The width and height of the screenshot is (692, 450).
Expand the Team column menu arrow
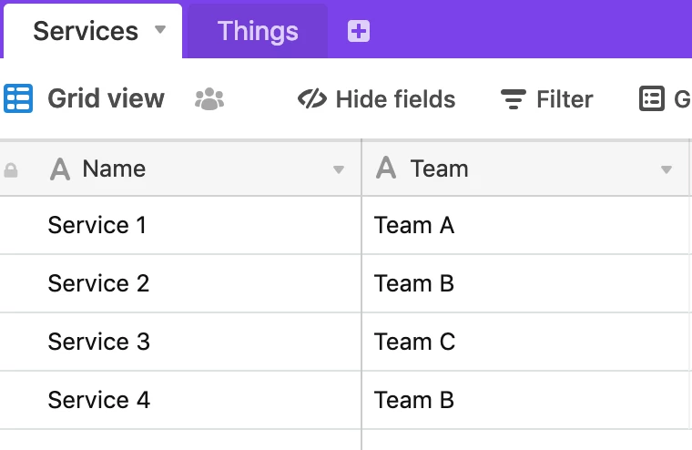click(x=667, y=169)
